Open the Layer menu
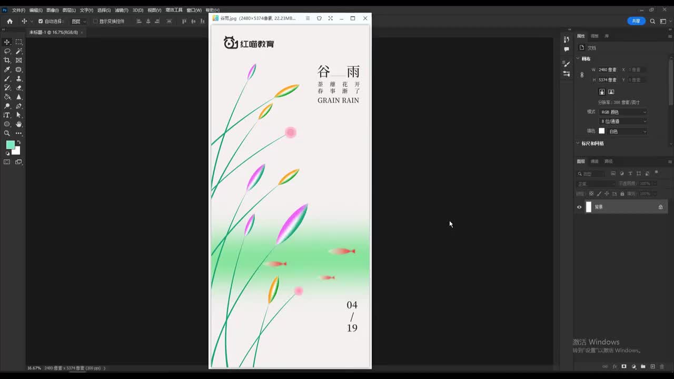Screen dimensions: 674x379 pos(69,10)
